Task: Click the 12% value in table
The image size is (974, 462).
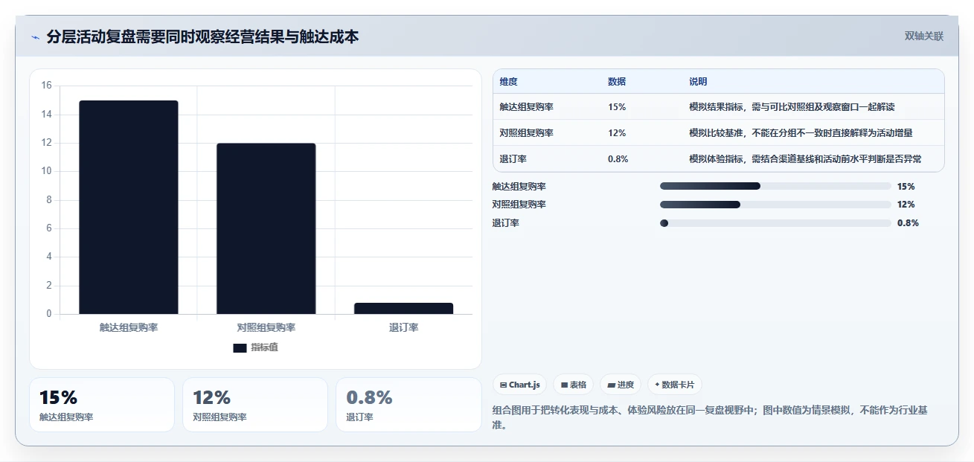Action: pyautogui.click(x=617, y=133)
